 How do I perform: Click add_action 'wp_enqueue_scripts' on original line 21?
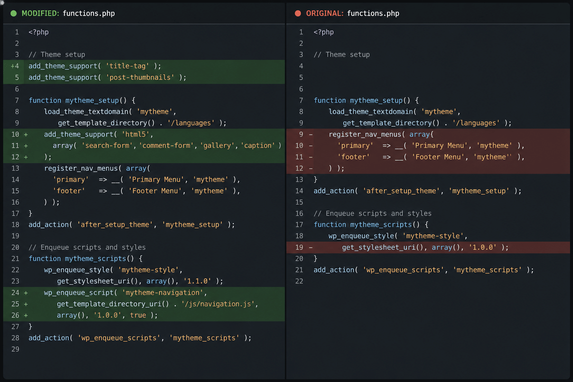pyautogui.click(x=424, y=270)
